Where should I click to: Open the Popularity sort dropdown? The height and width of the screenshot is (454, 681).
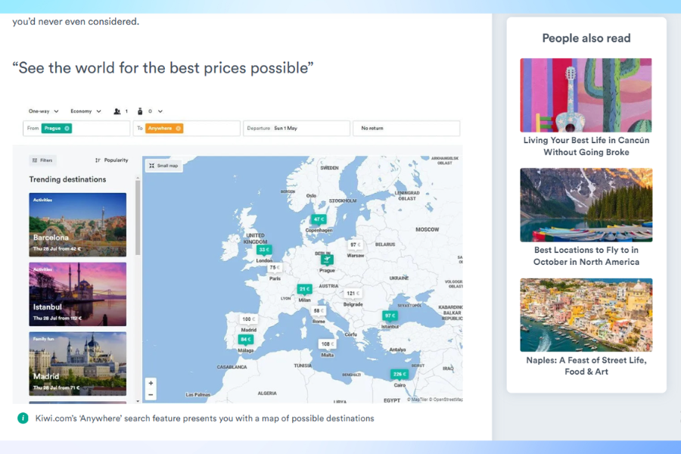[112, 160]
